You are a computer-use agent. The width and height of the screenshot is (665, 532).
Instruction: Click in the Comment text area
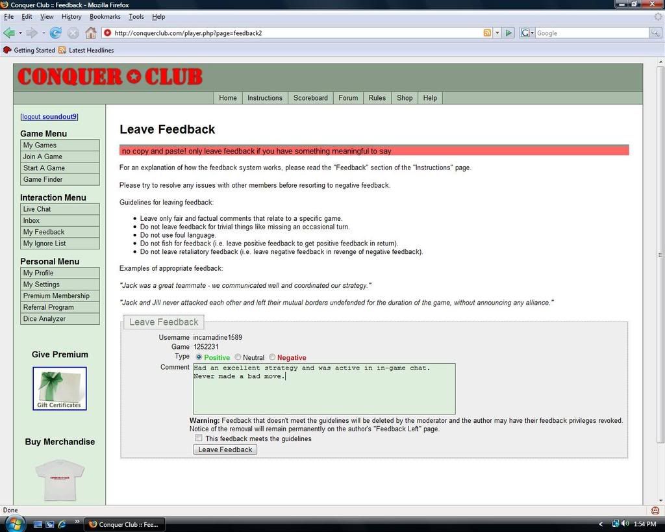click(x=325, y=388)
